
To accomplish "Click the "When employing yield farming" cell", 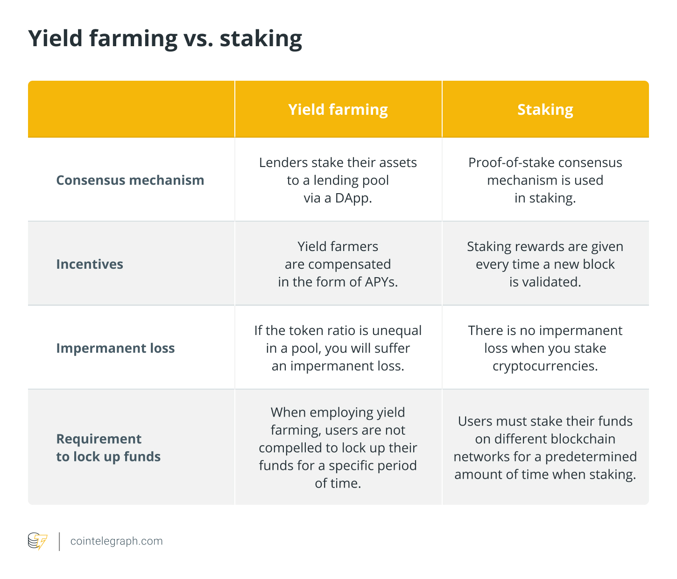I will (338, 447).
